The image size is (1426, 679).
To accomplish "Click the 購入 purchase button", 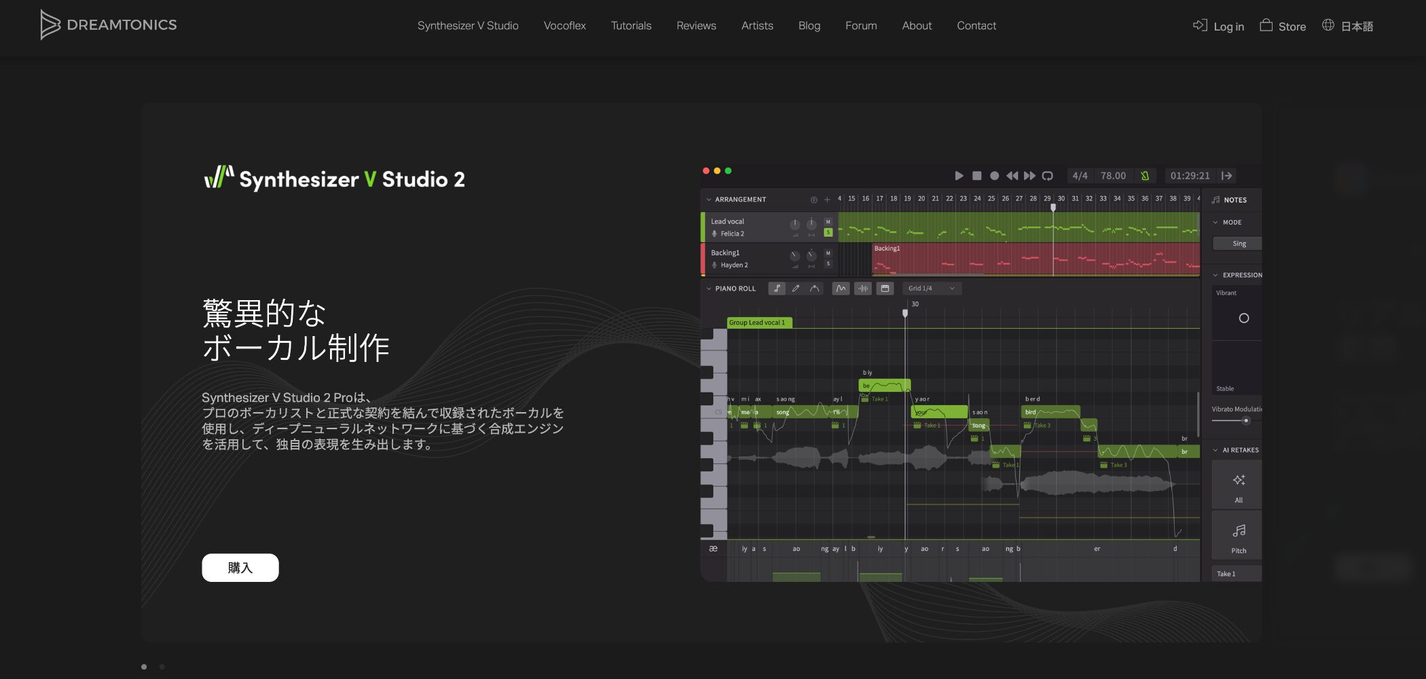I will [240, 567].
